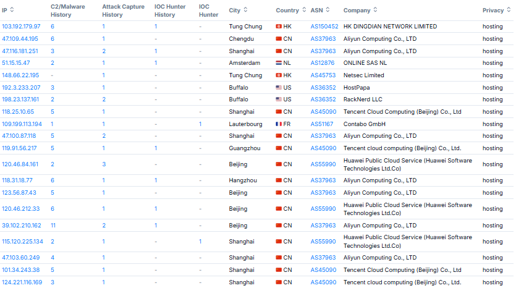View C2/Malware count 11 for 39.102.210.162
The width and height of the screenshot is (516, 288).
tap(53, 226)
